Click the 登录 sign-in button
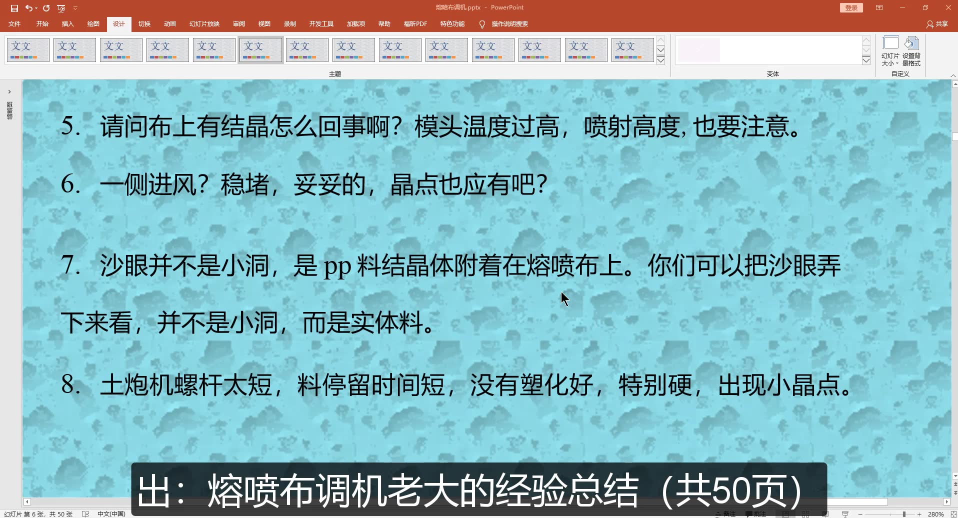 click(x=851, y=7)
